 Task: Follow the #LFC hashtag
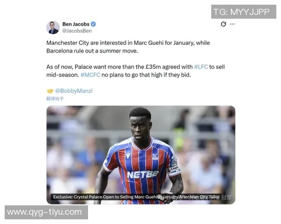coord(201,67)
